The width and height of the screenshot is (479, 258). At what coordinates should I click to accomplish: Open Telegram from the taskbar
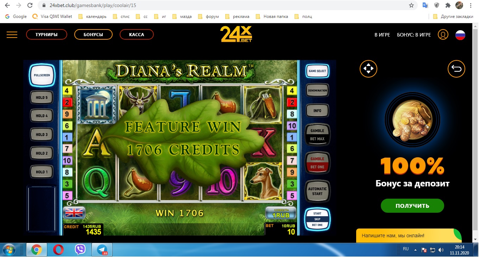[x=102, y=250]
